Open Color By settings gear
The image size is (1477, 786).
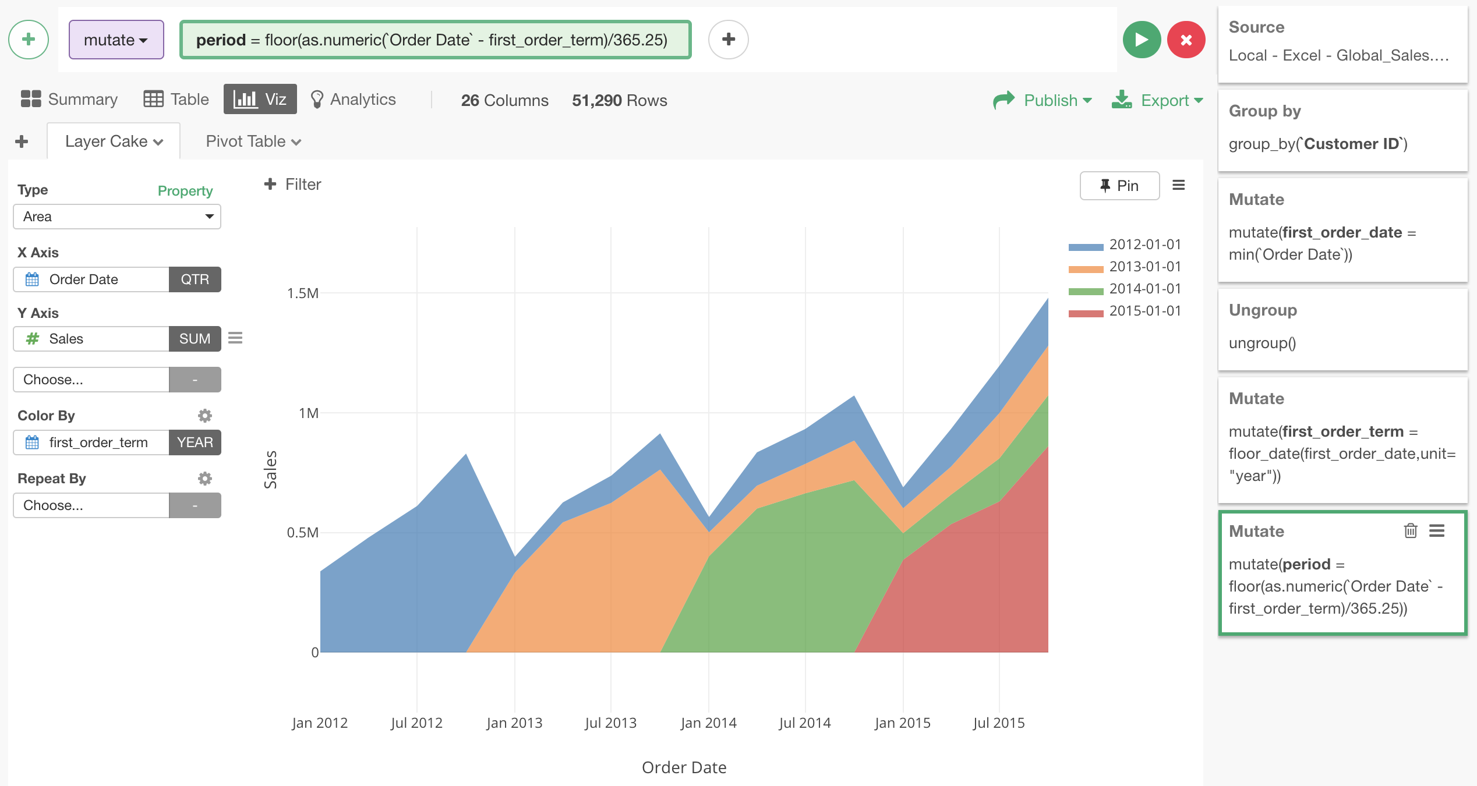204,416
